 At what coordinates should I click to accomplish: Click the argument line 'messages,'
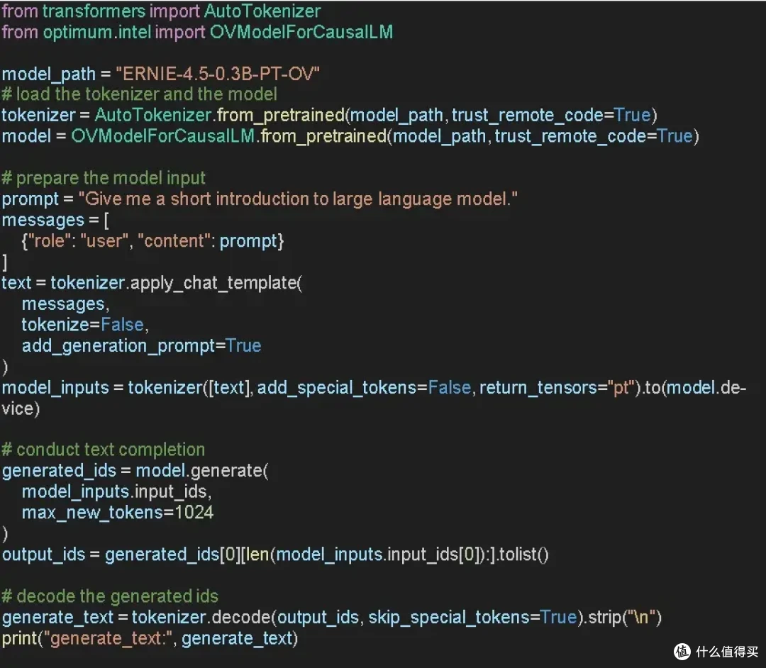tap(65, 304)
